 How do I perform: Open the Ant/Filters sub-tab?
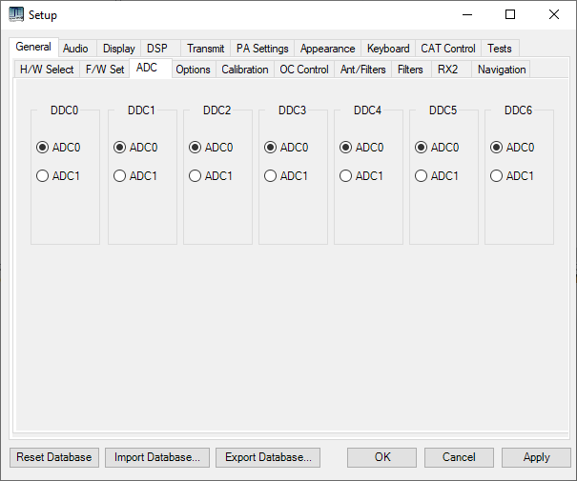pos(363,70)
